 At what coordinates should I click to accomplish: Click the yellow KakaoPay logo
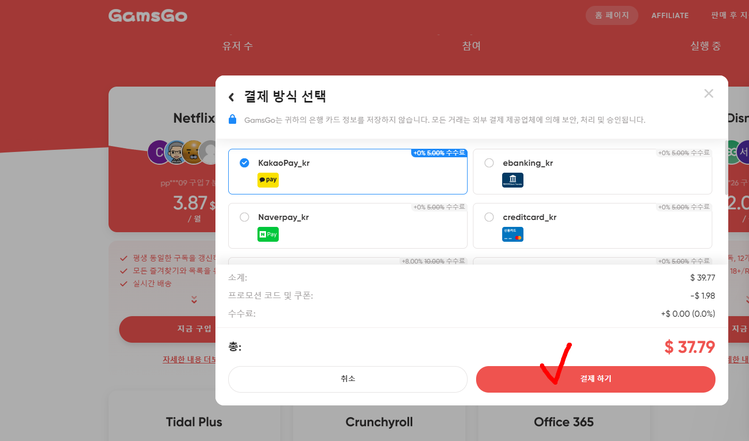coord(268,180)
